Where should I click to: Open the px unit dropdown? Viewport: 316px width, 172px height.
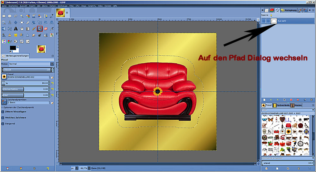point(77,168)
